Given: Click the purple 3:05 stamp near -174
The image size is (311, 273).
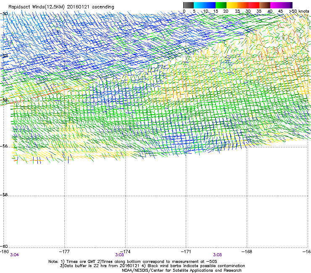Looking at the screenshot, I should (x=119, y=255).
